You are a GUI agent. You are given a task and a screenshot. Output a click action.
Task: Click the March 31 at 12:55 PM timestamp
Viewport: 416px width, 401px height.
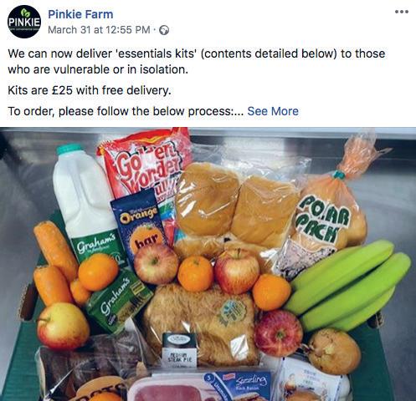coord(99,30)
